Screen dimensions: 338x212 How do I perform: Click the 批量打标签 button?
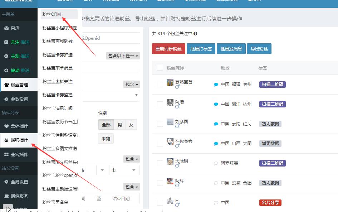pyautogui.click(x=201, y=49)
